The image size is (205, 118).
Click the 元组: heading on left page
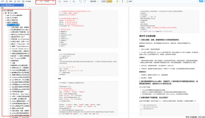tap(59, 50)
